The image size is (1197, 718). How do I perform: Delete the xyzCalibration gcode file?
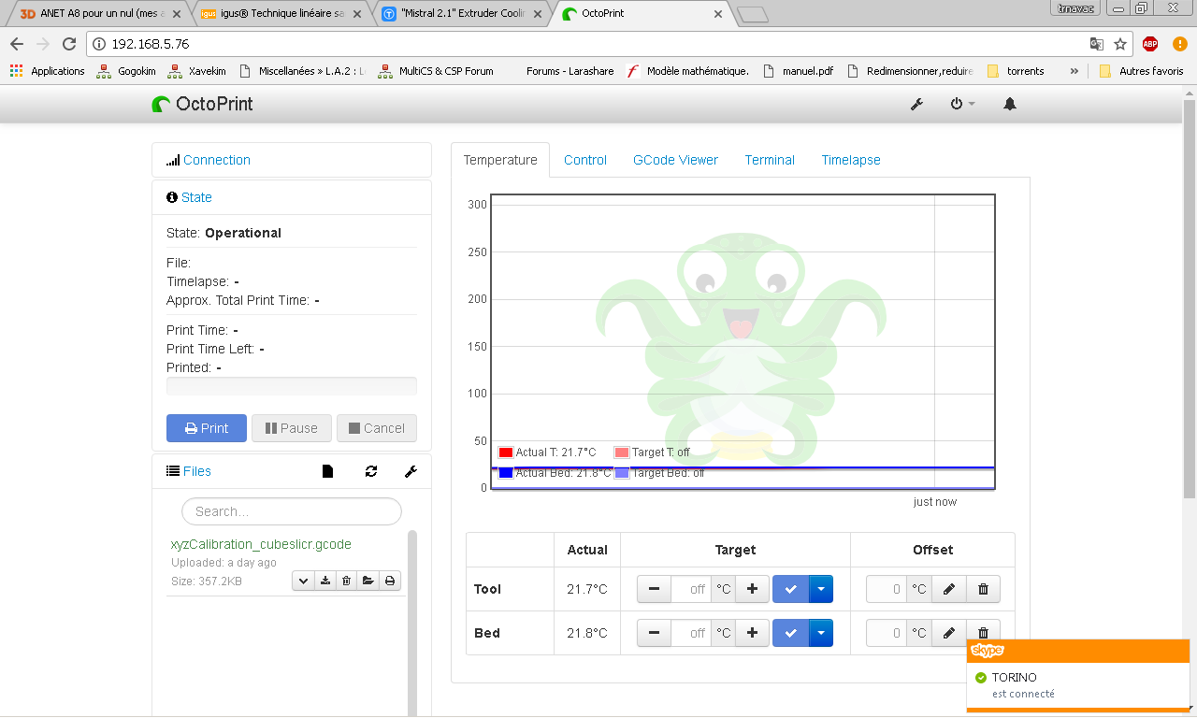pos(346,581)
